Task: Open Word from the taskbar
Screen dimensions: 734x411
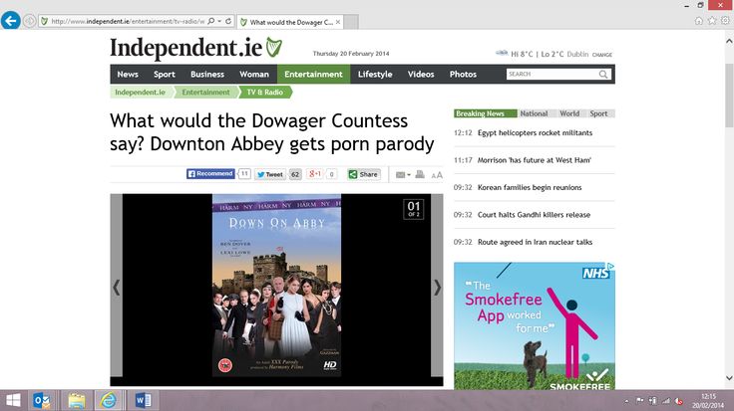Action: coord(143,400)
